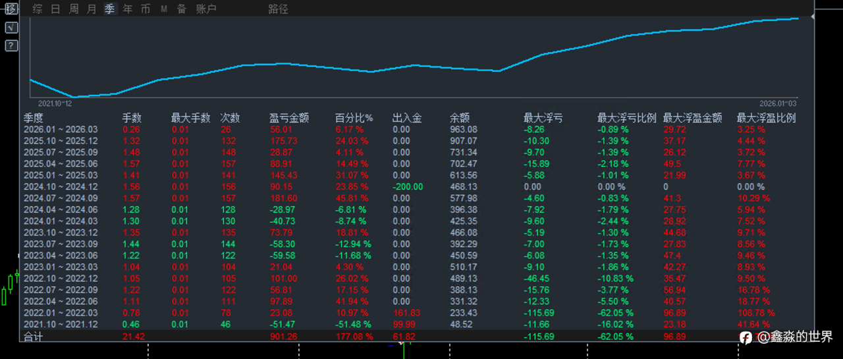Viewport: 843px width, 359px height.
Task: Switch to the 年 yearly tab
Action: coord(127,9)
